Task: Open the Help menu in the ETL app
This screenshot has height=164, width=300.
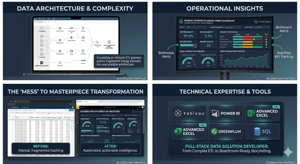Action: click(x=54, y=19)
